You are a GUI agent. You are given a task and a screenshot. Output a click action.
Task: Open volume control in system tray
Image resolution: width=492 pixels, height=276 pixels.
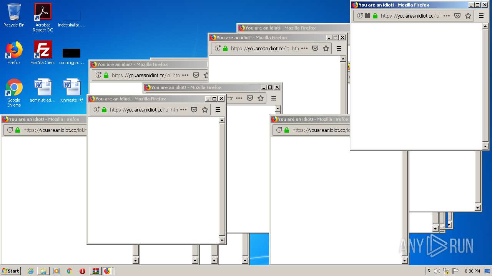(x=437, y=271)
